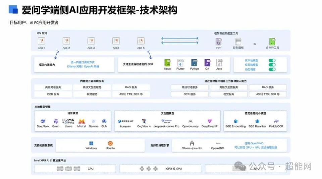Pick the C# SDK icon
The image size is (322, 179).
pyautogui.click(x=207, y=62)
